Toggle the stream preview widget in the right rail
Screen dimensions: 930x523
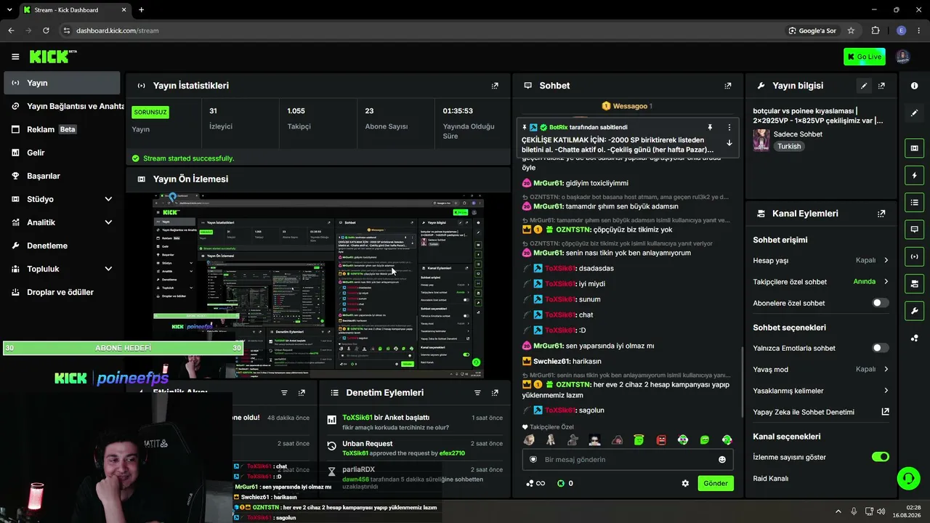(x=914, y=148)
